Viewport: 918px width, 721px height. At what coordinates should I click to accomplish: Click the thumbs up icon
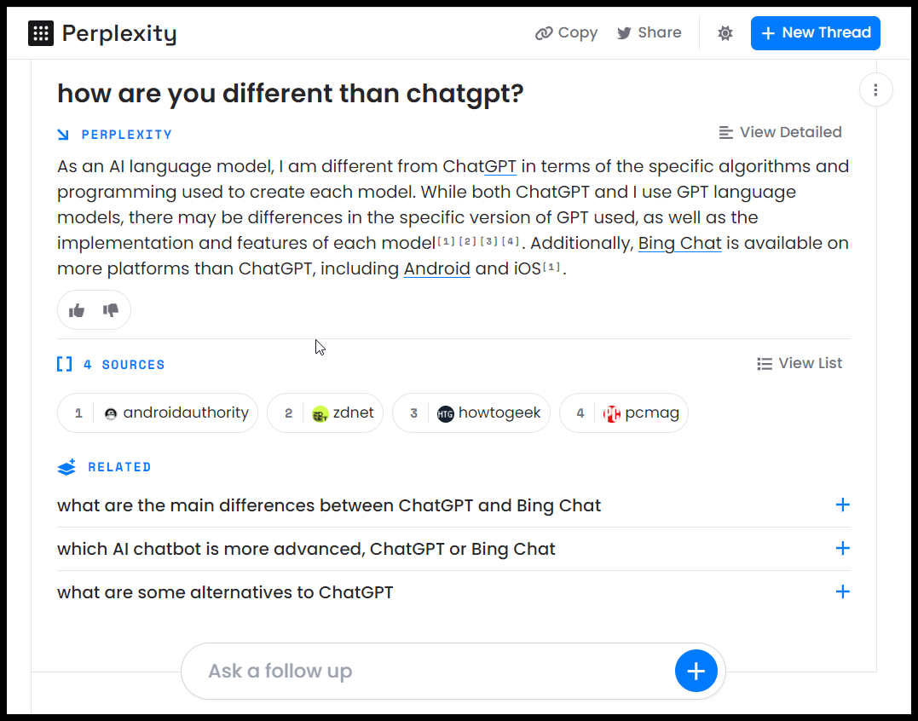point(77,310)
